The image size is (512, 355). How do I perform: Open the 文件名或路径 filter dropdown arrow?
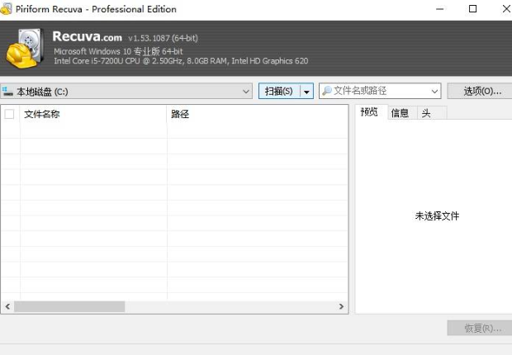(x=434, y=92)
